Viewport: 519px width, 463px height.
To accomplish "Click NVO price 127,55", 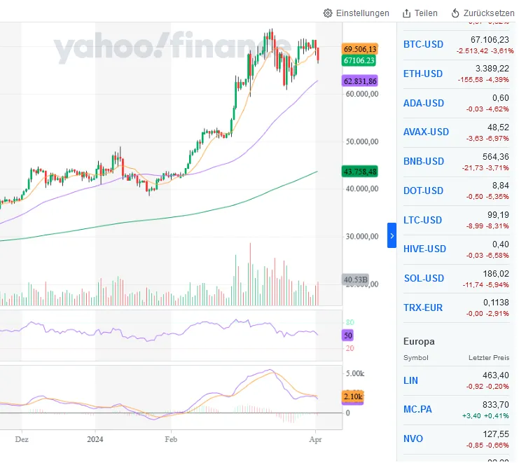I will click(x=496, y=434).
